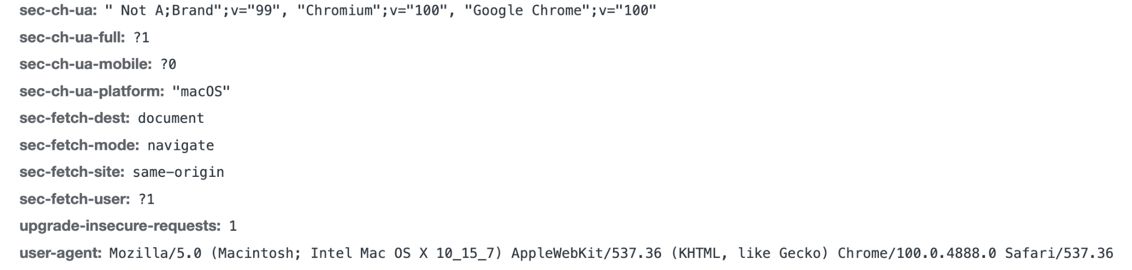Viewport: 1132px width, 270px height.
Task: Click the ?0 value of sec-ch-ua-mobile
Action: 168,64
